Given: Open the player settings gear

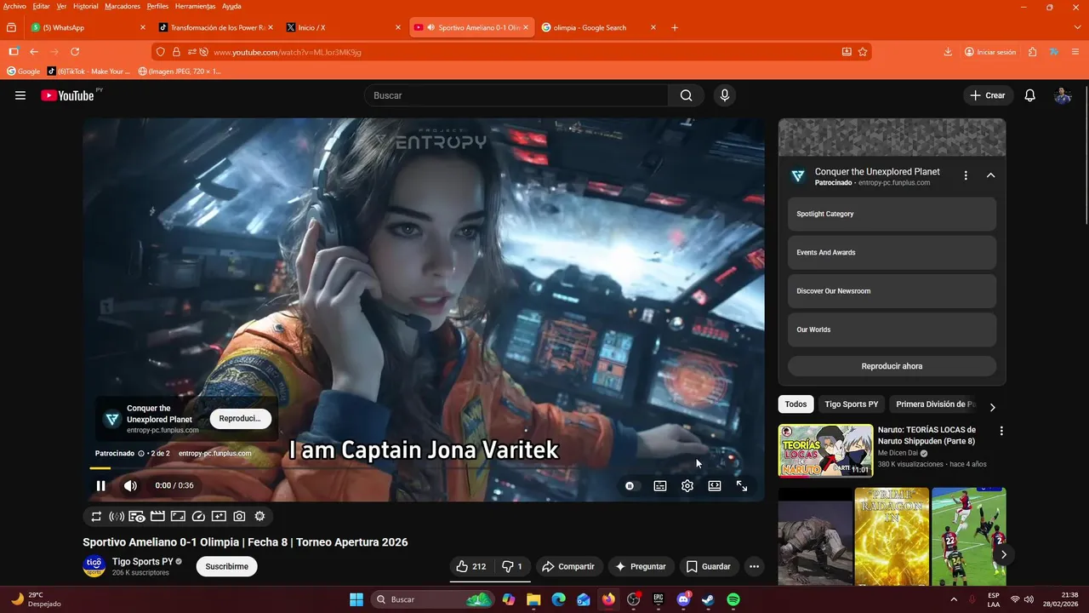Looking at the screenshot, I should (687, 486).
